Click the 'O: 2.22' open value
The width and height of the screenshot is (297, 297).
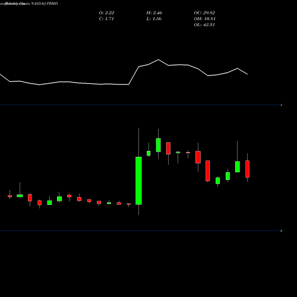pyautogui.click(x=106, y=13)
